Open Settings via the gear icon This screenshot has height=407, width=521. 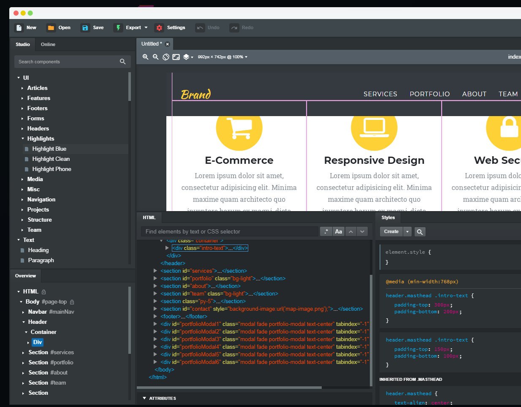(159, 28)
